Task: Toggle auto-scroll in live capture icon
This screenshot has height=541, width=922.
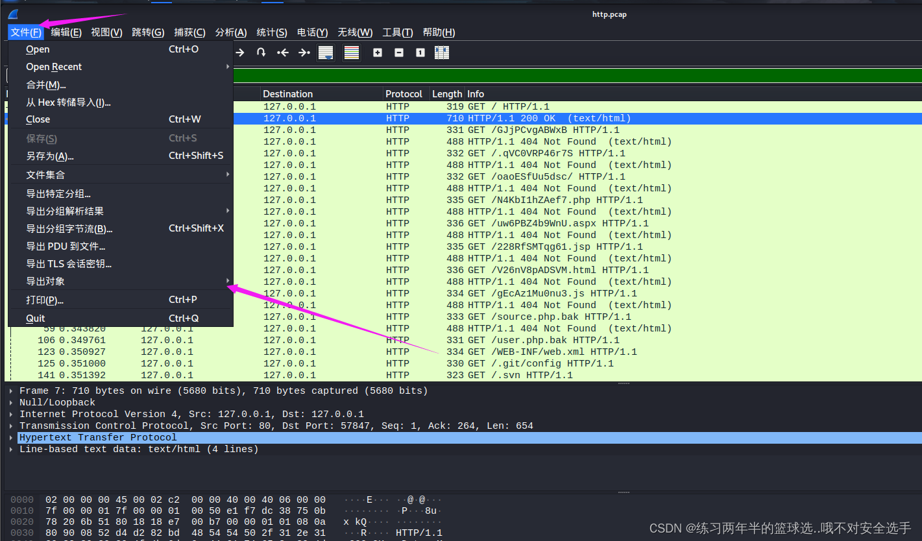Action: click(x=326, y=53)
